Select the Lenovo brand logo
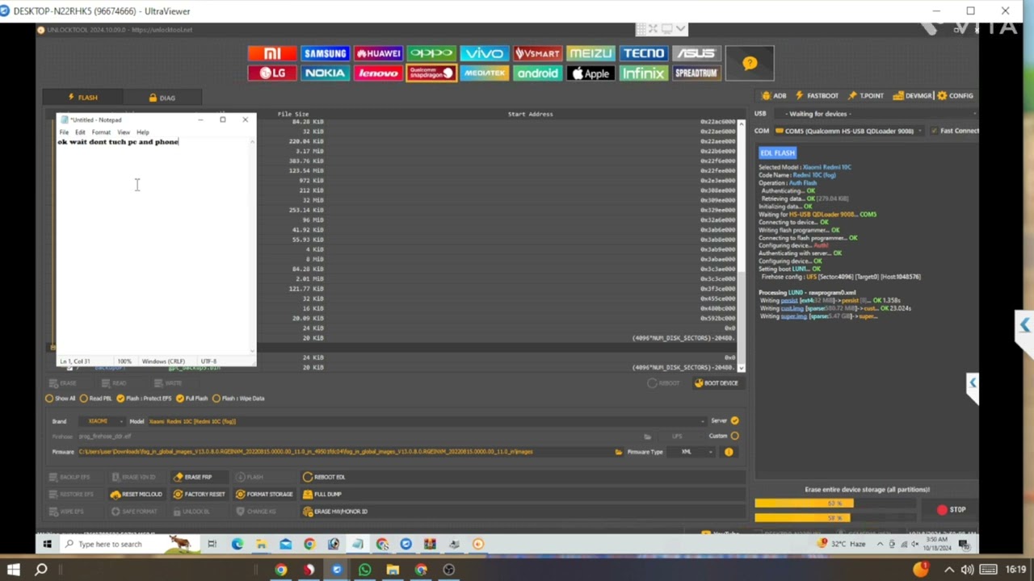 point(378,73)
